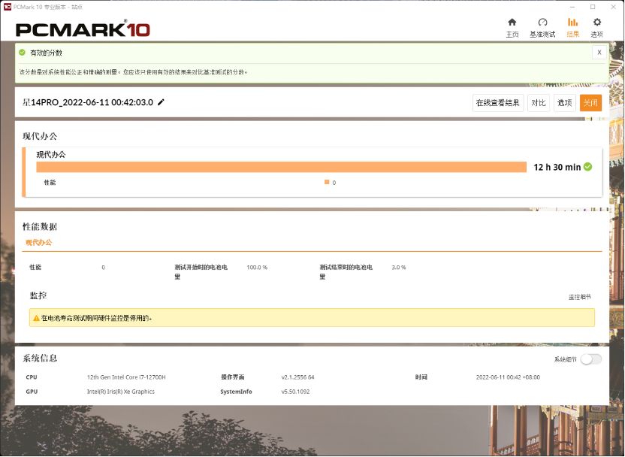Click the version value v2.1.2556 64
Screen dimensions: 625x457
pyautogui.click(x=297, y=377)
